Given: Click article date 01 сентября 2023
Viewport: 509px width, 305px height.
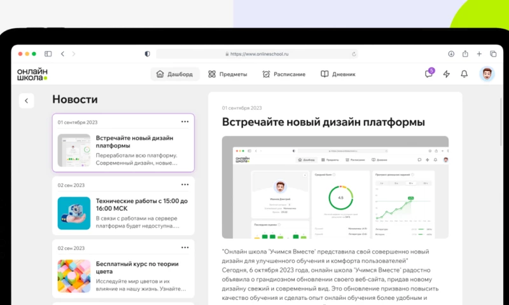Looking at the screenshot, I should (x=242, y=108).
